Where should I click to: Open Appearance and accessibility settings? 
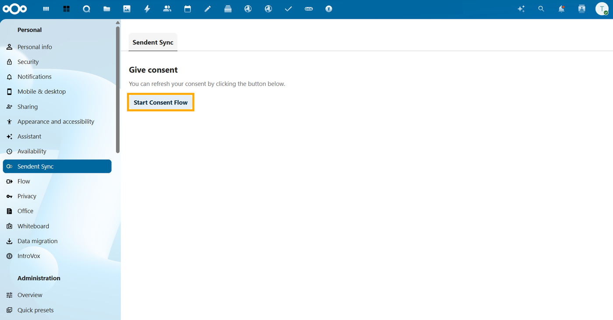coord(56,122)
